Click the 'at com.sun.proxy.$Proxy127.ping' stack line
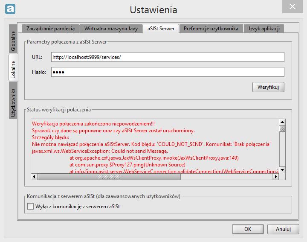Image resolution: width=307 pixels, height=242 pixels. tap(127, 165)
